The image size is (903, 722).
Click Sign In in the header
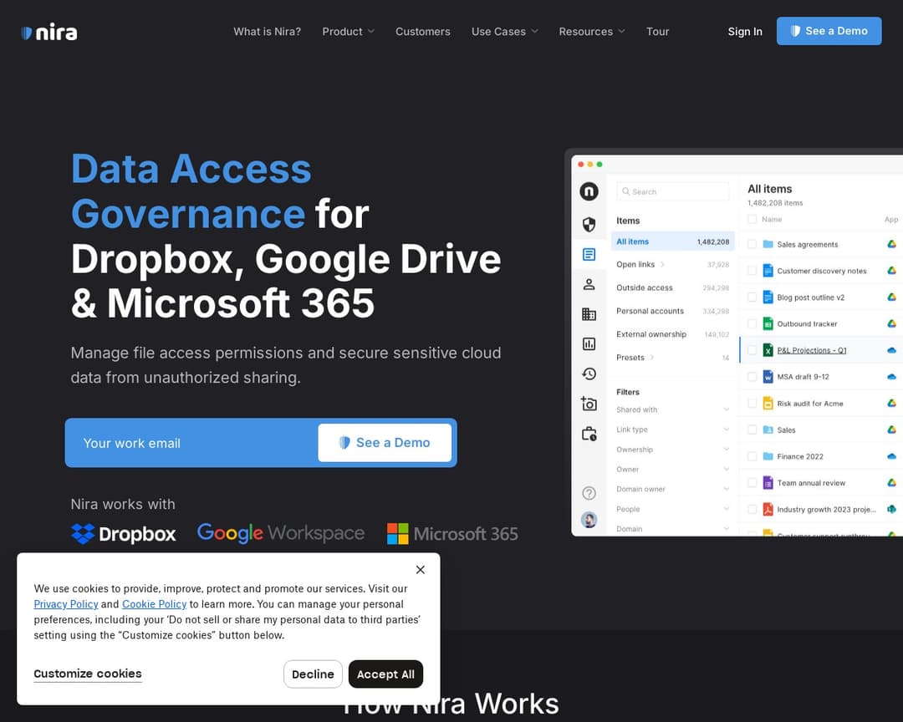pyautogui.click(x=745, y=32)
